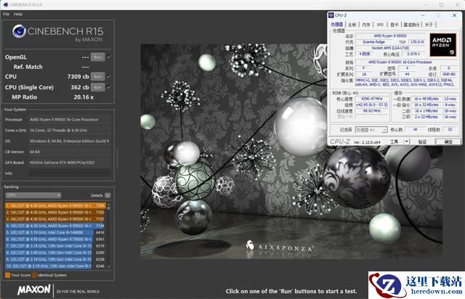Screen dimensions: 465x299
Task: Run the OpenGL benchmark test
Action: (x=97, y=57)
